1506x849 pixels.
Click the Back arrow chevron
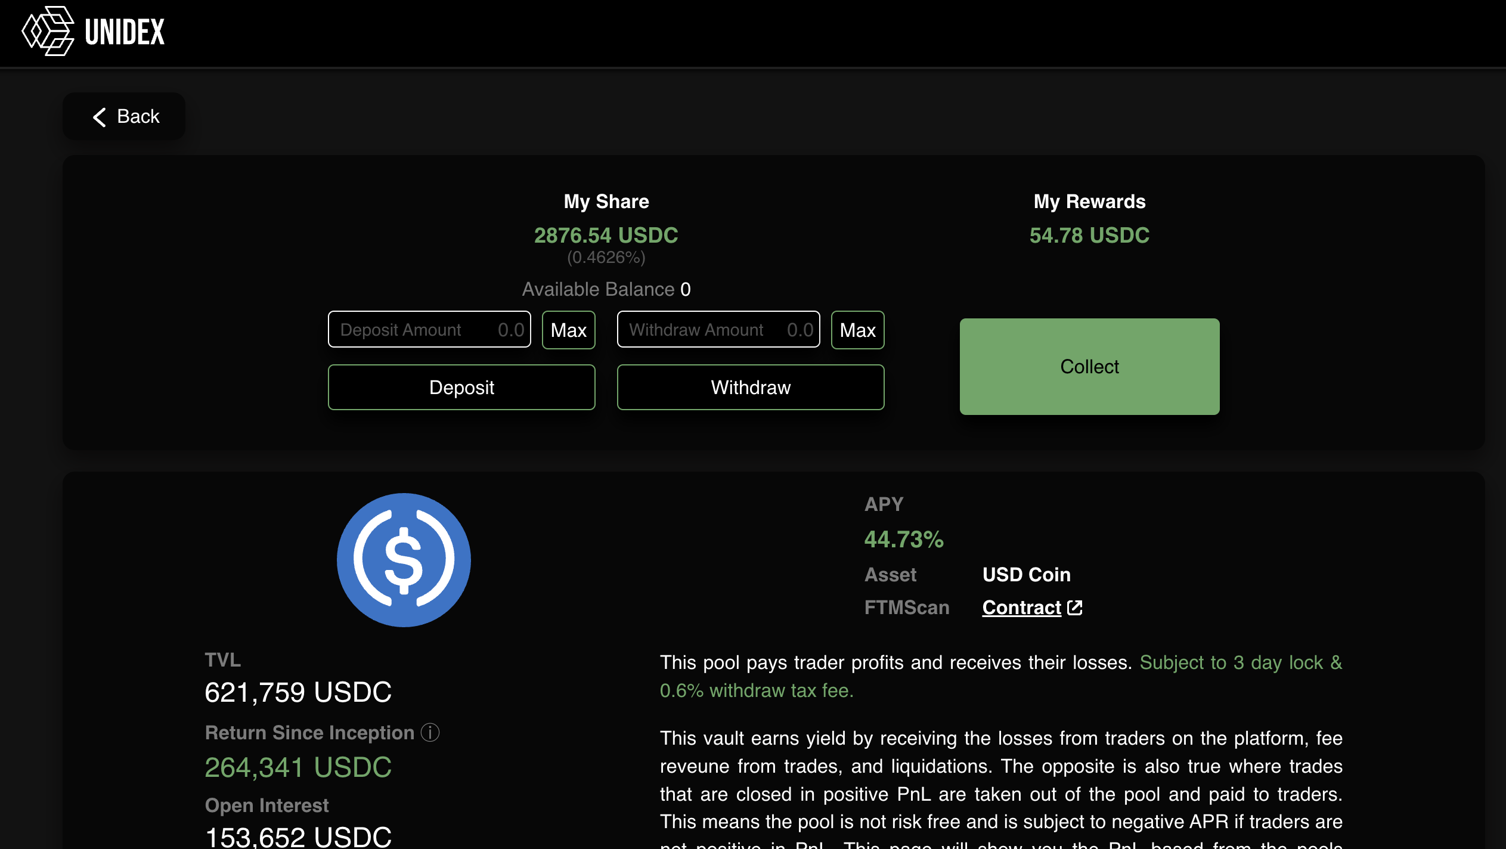(100, 117)
